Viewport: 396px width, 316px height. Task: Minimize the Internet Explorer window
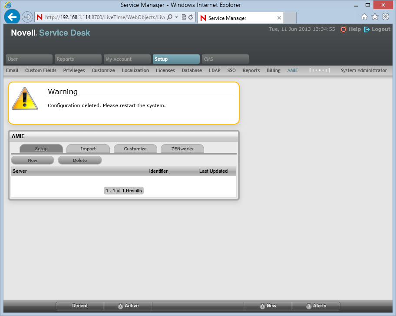356,5
